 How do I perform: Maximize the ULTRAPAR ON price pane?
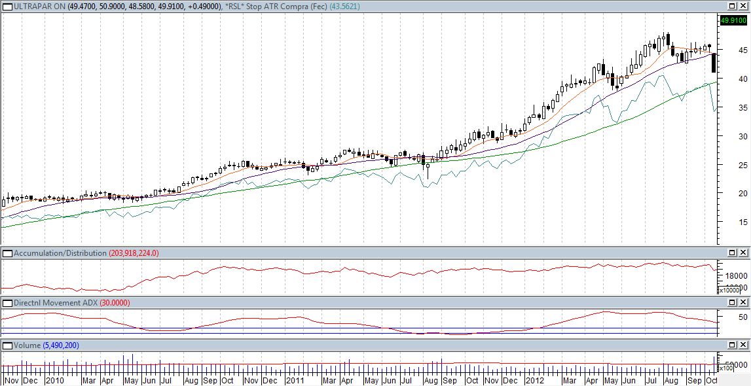click(732, 7)
